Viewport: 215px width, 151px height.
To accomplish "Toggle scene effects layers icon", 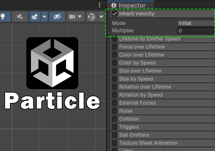I will click(35, 17).
